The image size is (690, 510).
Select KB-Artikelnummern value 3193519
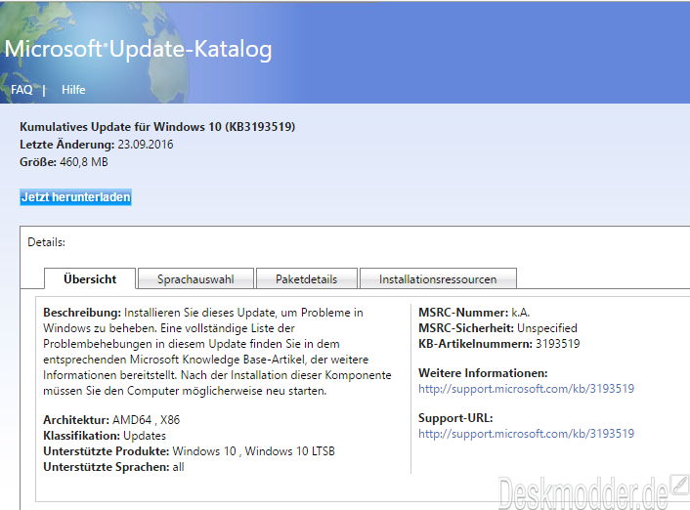[x=557, y=344]
